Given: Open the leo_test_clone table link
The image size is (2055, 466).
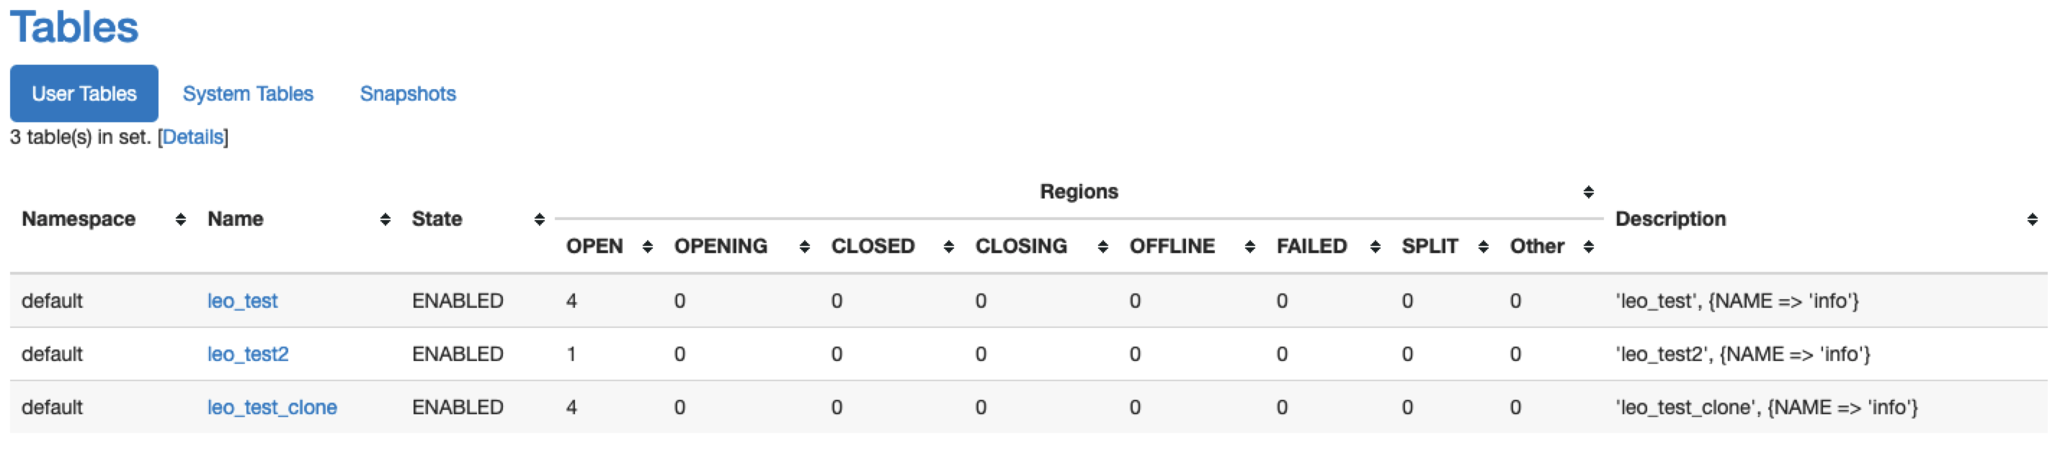Looking at the screenshot, I should coord(272,407).
